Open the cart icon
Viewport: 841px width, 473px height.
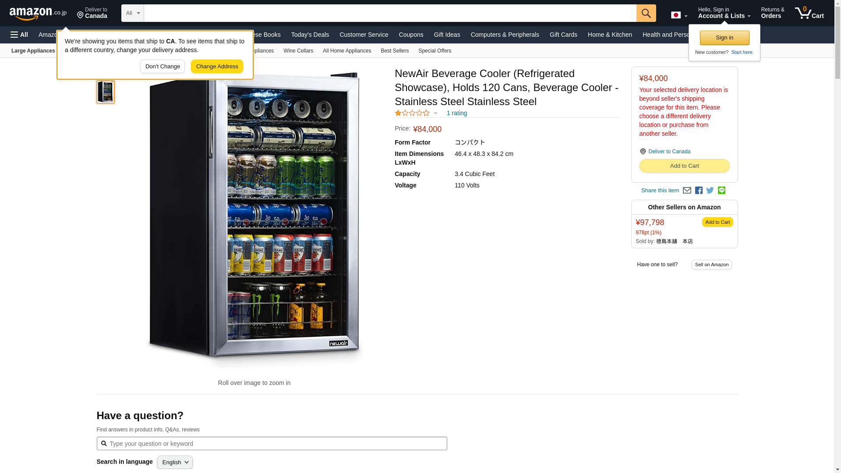click(x=809, y=13)
